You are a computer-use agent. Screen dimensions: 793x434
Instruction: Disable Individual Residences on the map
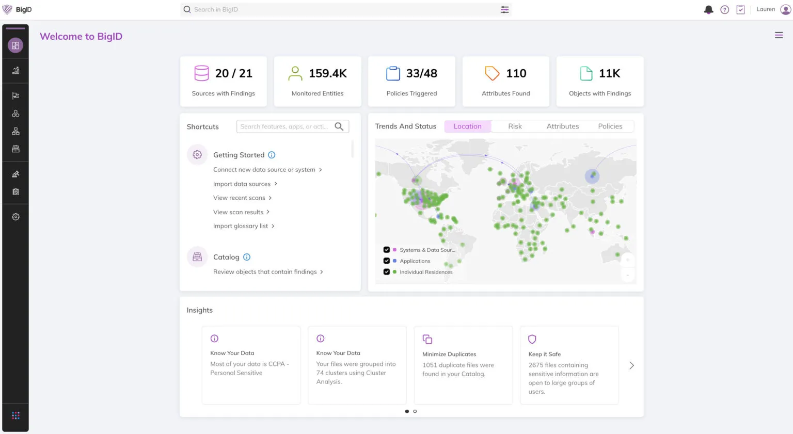point(386,272)
